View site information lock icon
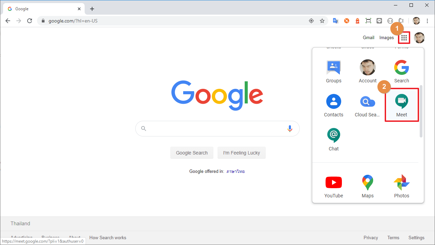Viewport: 435px width, 245px height. [43, 21]
